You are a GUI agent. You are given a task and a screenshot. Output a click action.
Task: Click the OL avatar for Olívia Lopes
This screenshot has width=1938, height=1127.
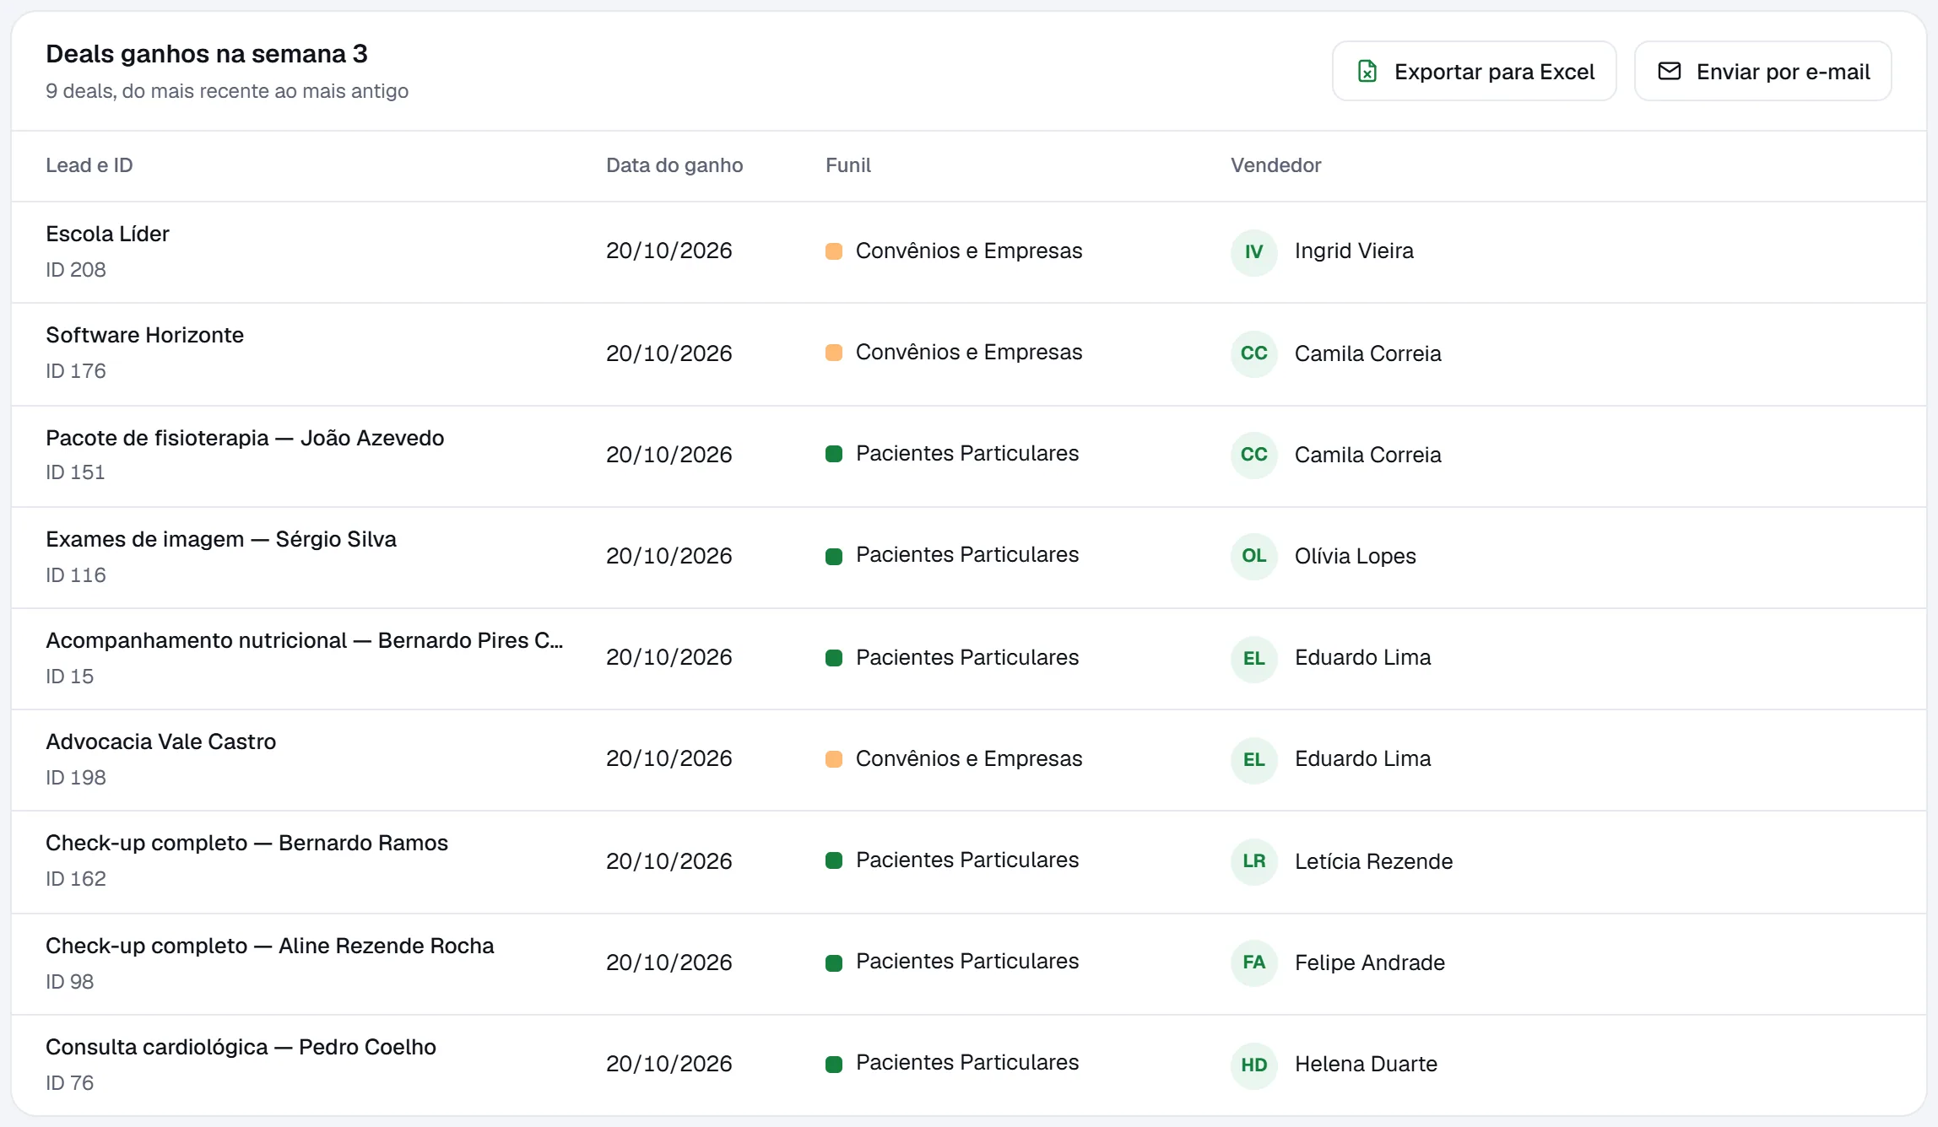point(1254,556)
